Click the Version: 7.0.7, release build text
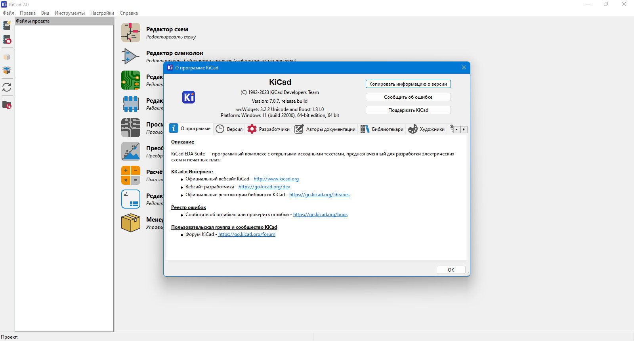Image resolution: width=634 pixels, height=341 pixels. pyautogui.click(x=280, y=101)
